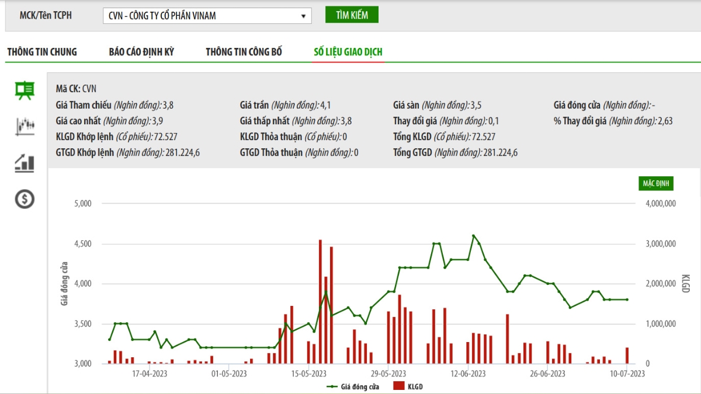Click the presentation board icon in sidebar
Viewport: 701px width, 394px height.
25,90
